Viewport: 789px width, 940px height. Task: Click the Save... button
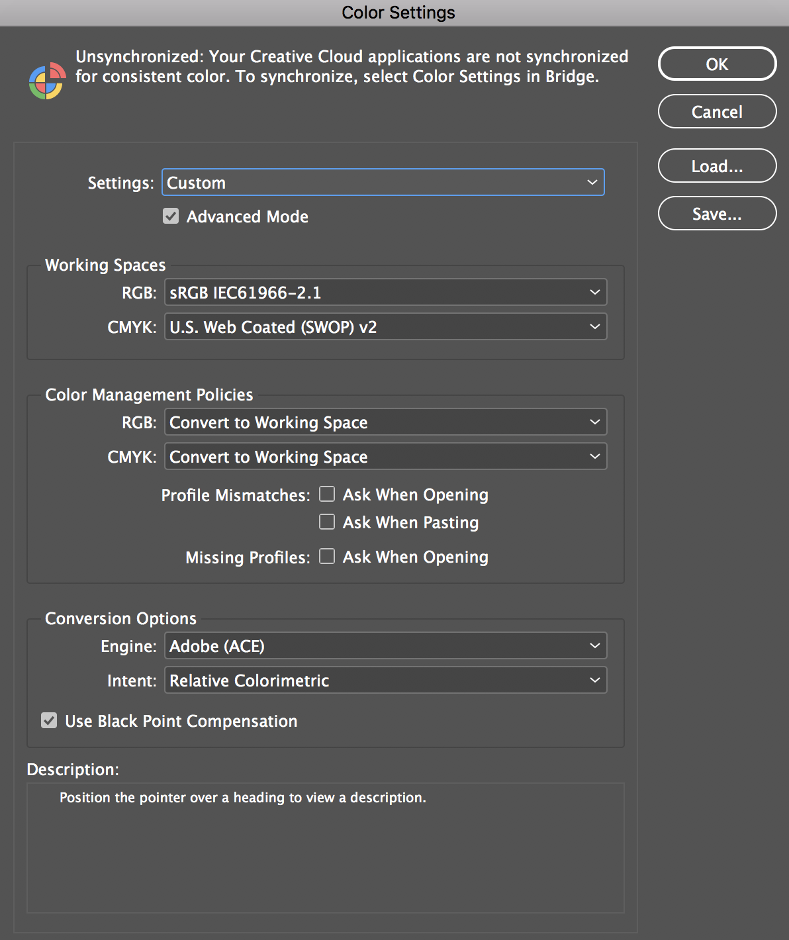tap(717, 214)
